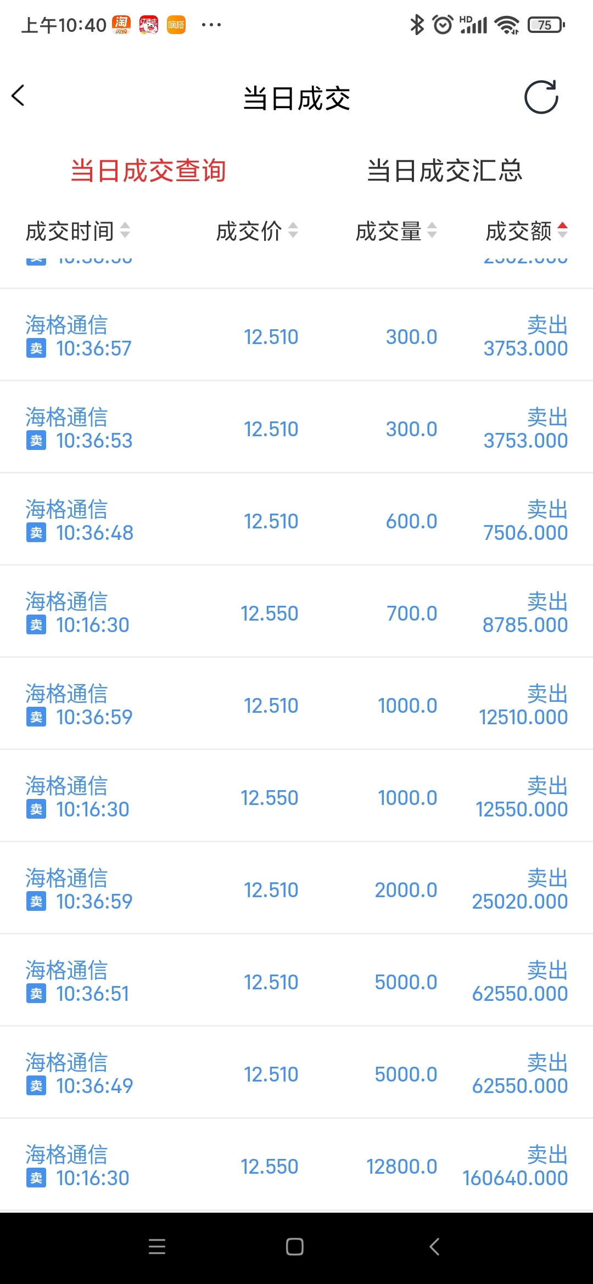Viewport: 593px width, 1284px height.
Task: Sort by 成交时间 column arrows
Action: (125, 230)
